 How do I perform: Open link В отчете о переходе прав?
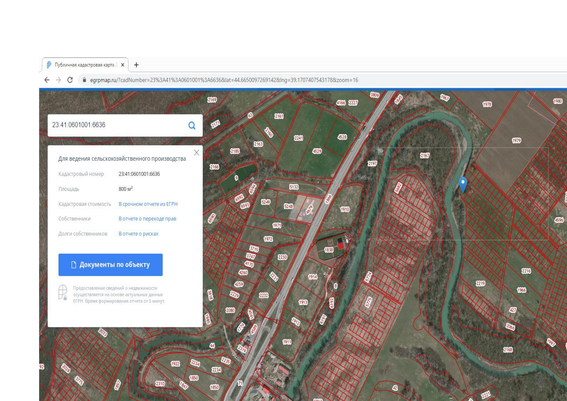click(147, 219)
